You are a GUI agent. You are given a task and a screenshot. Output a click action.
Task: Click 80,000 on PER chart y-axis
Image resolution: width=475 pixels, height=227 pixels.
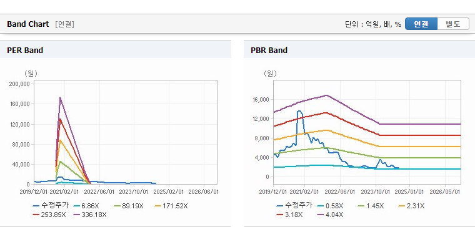tap(21, 145)
